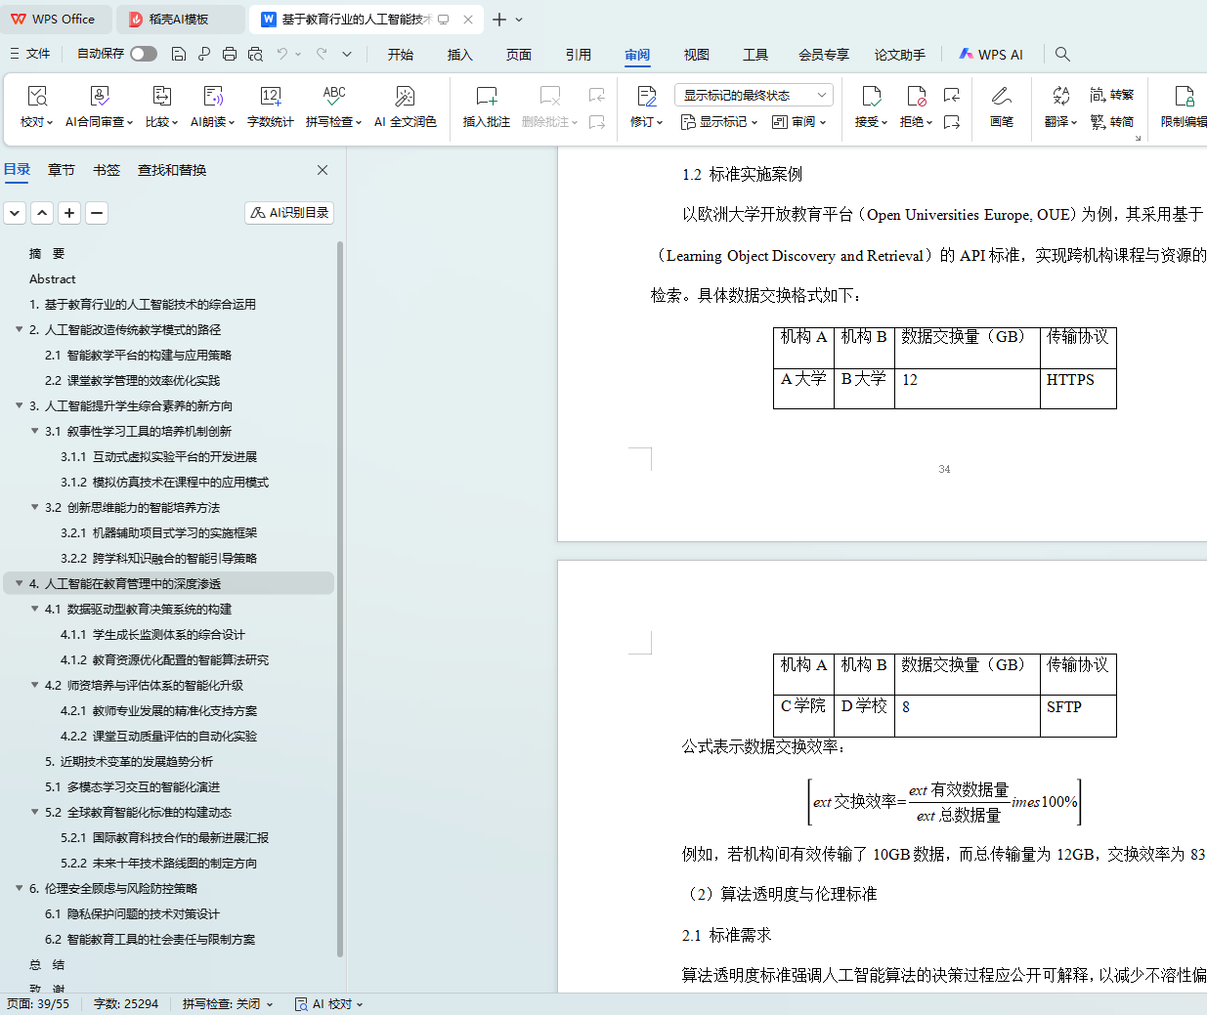The height and width of the screenshot is (1015, 1207).
Task: Open the search magnifier icon
Action: (1062, 55)
